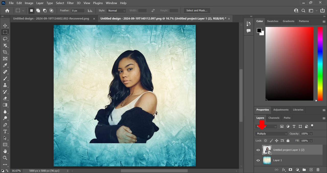Click the Add layer mask icon
Screen dimensions: 327x173
point(290,169)
